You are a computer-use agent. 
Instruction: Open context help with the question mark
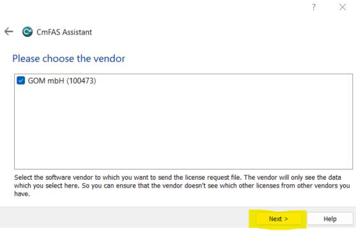[314, 7]
